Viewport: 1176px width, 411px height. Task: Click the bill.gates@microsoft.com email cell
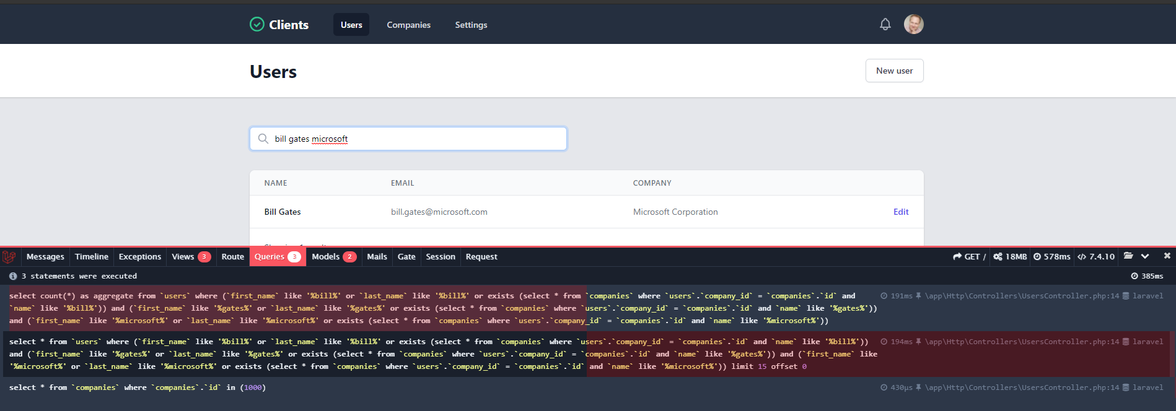pos(439,212)
